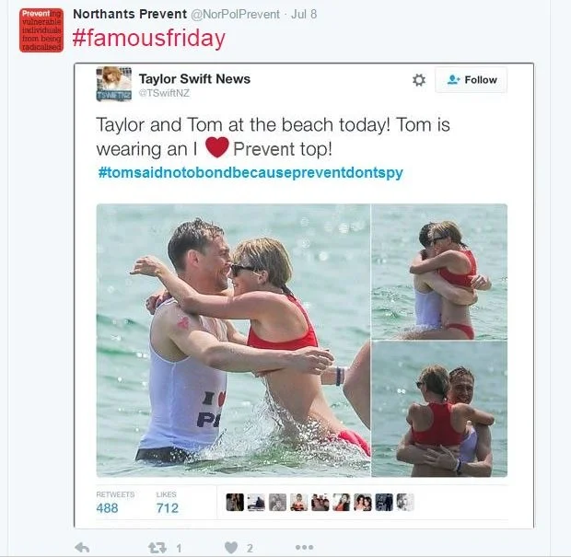Viewport: 571px width, 557px height.
Task: Click the reply arrow icon
Action: tap(82, 547)
